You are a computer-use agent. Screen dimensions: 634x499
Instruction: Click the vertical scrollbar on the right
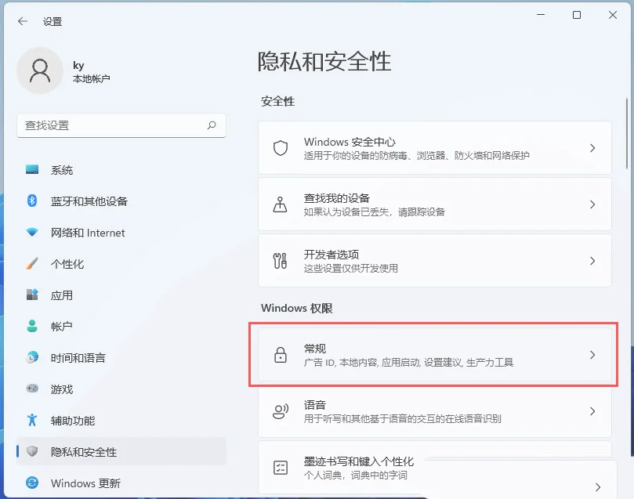pos(626,133)
